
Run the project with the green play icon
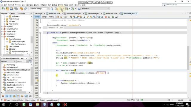click(x=61, y=9)
